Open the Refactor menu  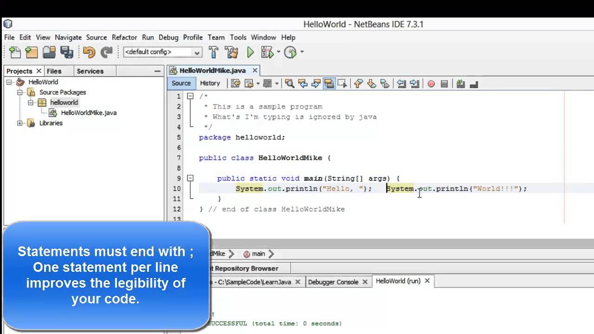pos(124,38)
